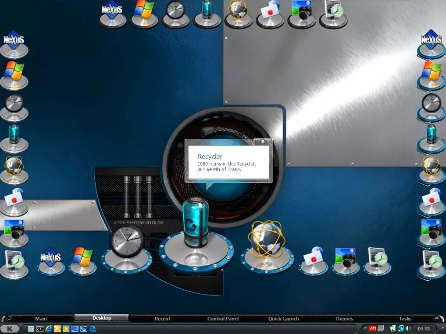Open the monitor-with-clock icon in the left dock
The width and height of the screenshot is (446, 334).
[x=14, y=264]
